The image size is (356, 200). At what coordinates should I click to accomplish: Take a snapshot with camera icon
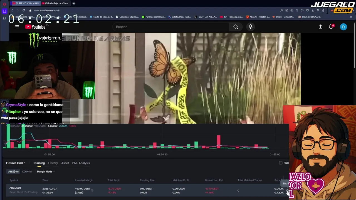(292, 10)
